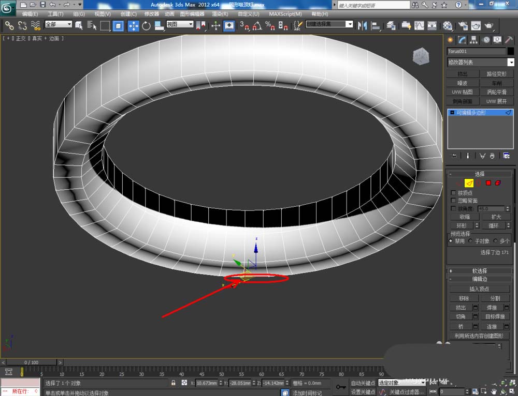Activate the Select and Move tool
The image size is (518, 396).
pos(133,25)
